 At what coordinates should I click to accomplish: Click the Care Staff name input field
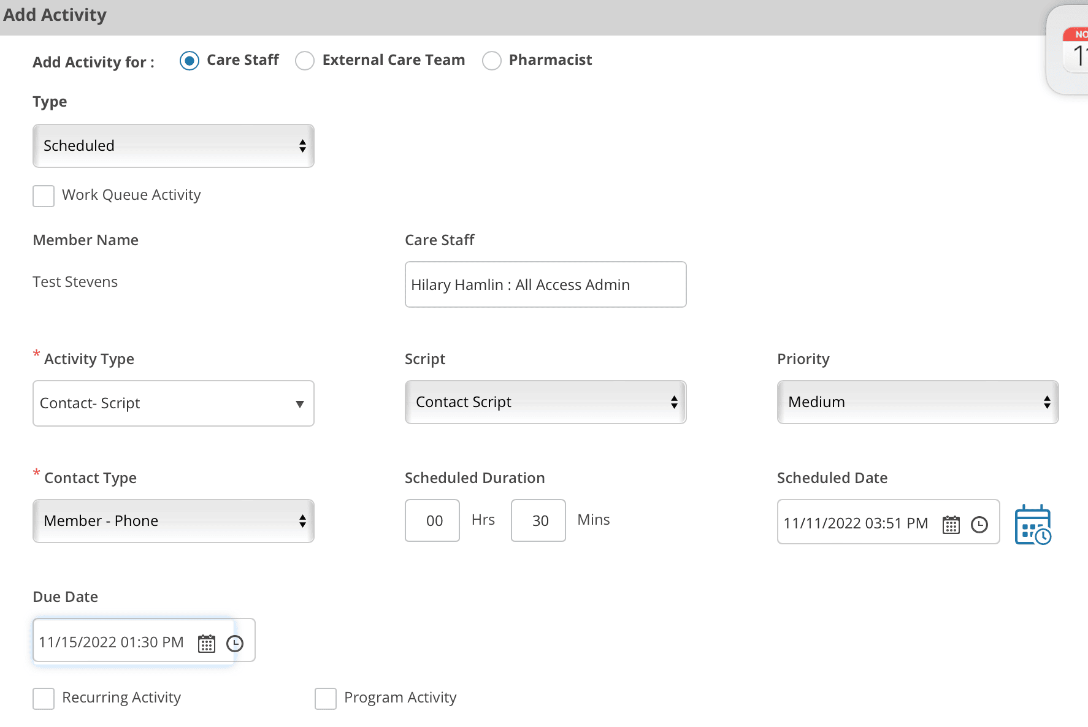click(545, 284)
